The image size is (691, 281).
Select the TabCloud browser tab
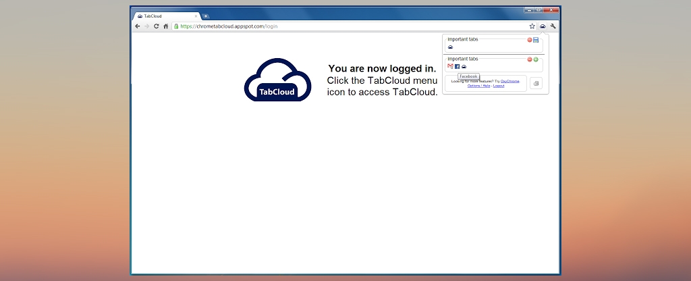(167, 16)
